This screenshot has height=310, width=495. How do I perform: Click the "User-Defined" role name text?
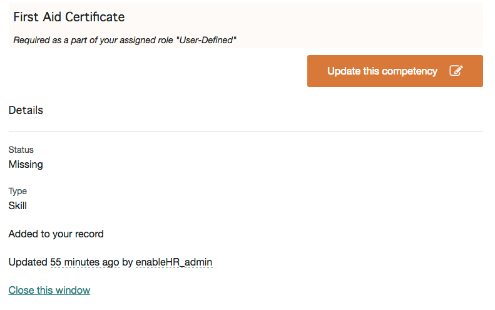(x=206, y=40)
